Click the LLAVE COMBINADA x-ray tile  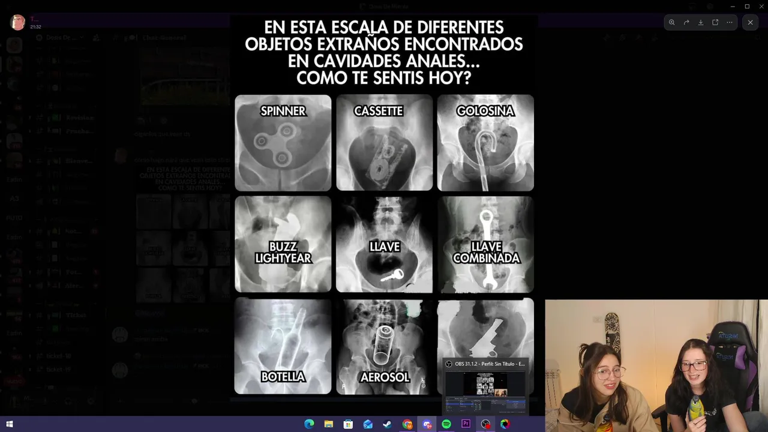[485, 244]
